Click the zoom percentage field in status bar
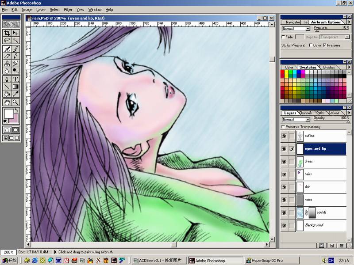Viewport: 354px width, 265px height. click(x=8, y=252)
